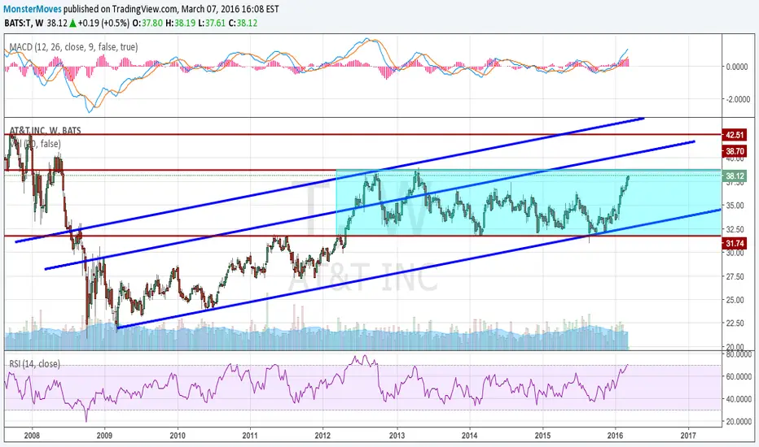The image size is (759, 447).
Task: Click the 22.50 price axis tick
Action: (x=735, y=323)
